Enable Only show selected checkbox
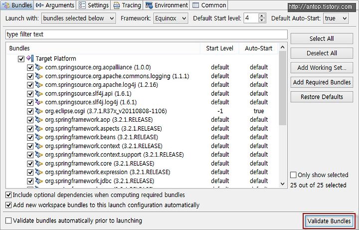 (293, 175)
